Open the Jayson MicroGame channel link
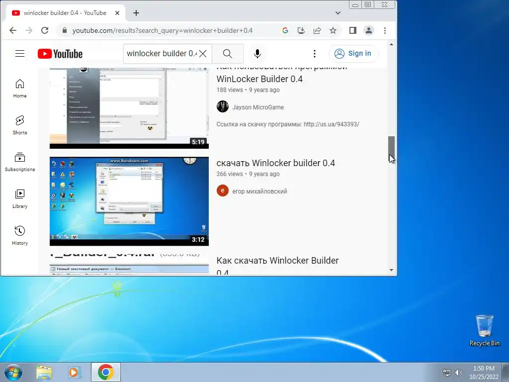 tap(258, 107)
